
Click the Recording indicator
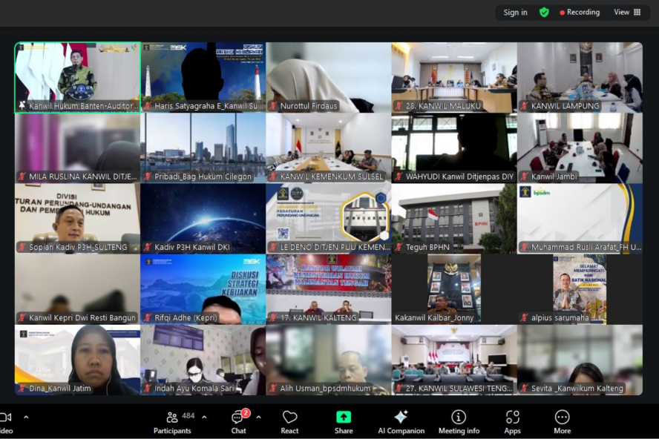pos(580,13)
